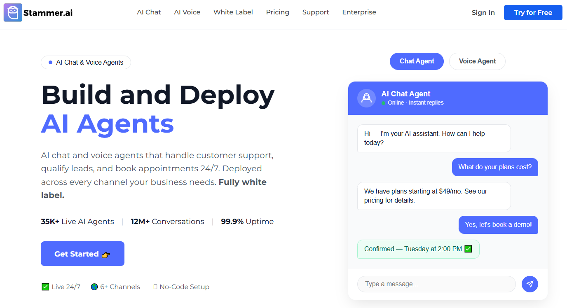Open the AI Voice menu
The image size is (567, 308).
tap(187, 12)
